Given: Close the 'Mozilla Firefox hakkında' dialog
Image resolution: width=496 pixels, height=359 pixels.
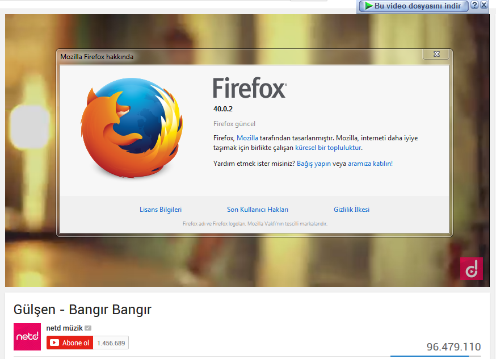Looking at the screenshot, I should pos(436,54).
